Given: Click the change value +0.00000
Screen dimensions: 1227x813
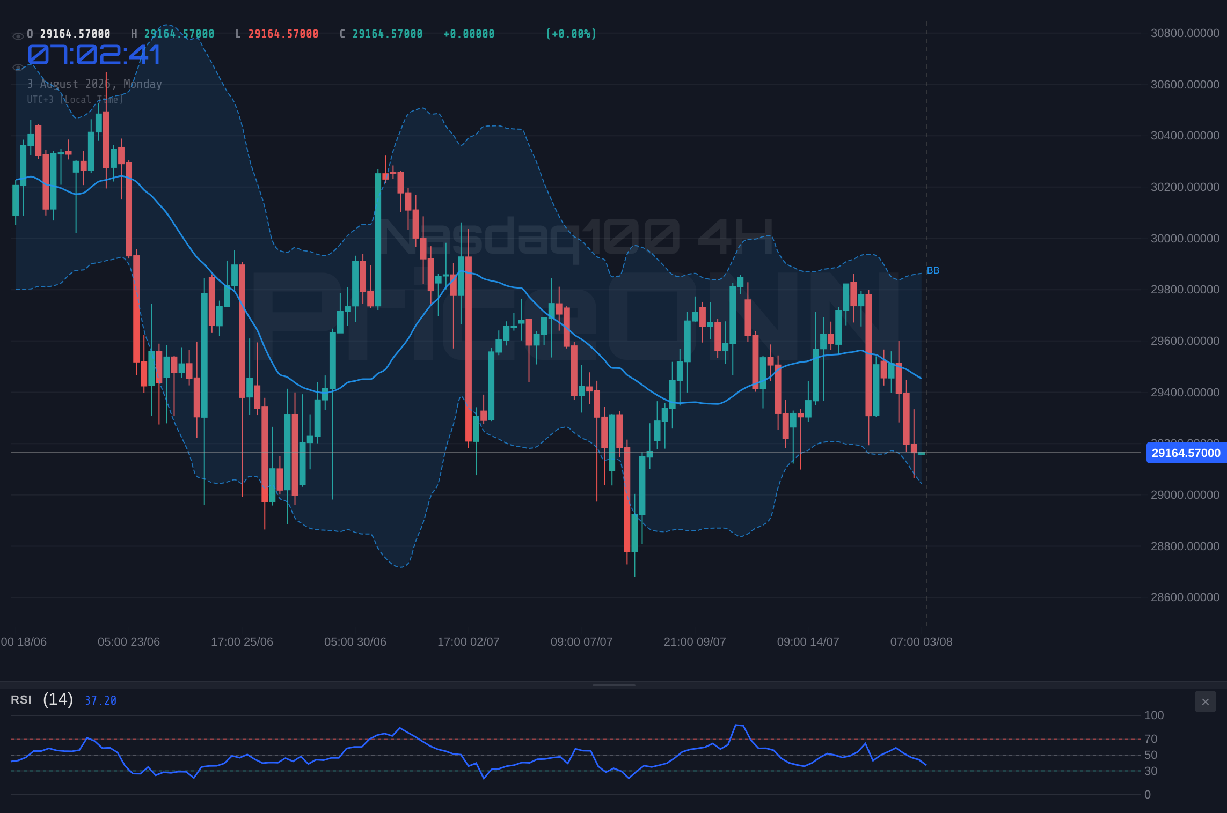Looking at the screenshot, I should (x=469, y=34).
